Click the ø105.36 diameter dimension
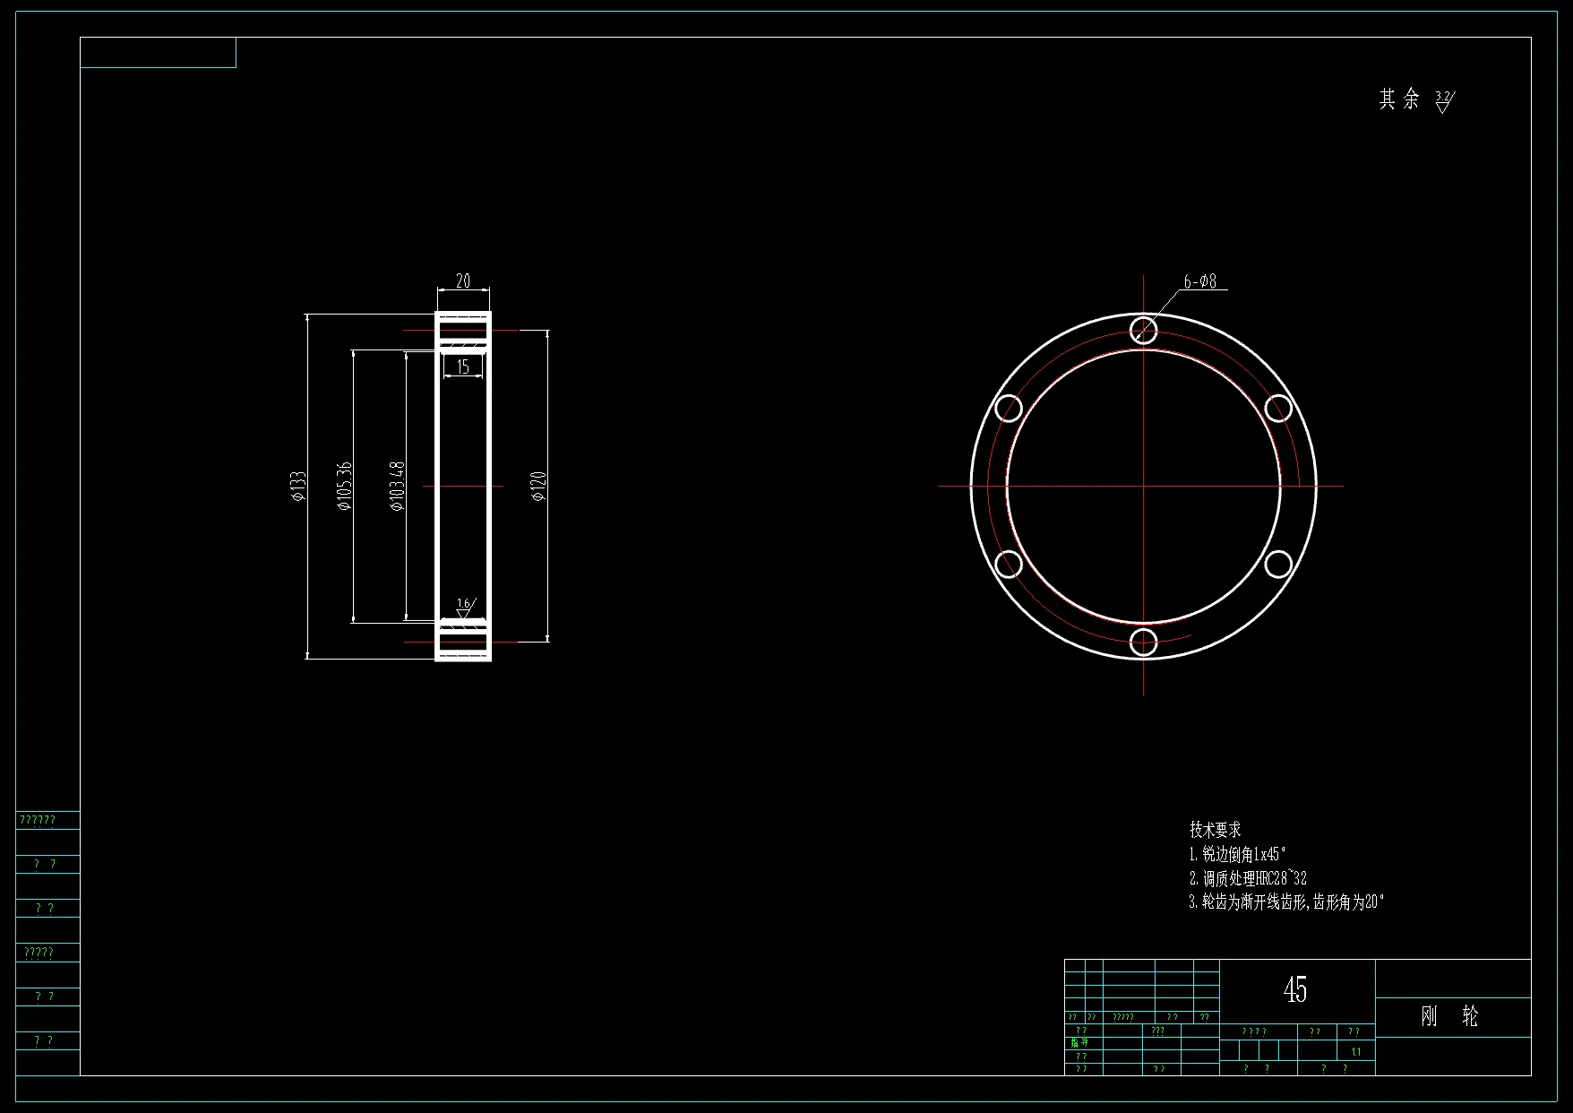The image size is (1573, 1113). point(344,486)
